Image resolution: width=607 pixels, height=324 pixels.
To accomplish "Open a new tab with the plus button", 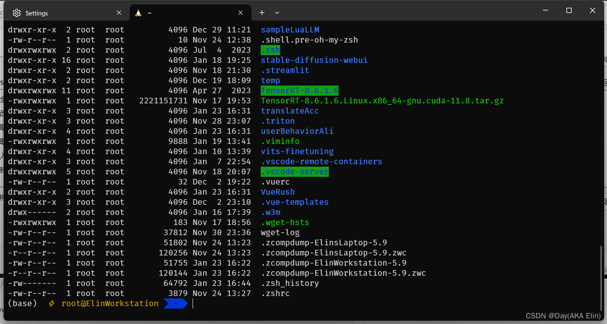I will (262, 13).
